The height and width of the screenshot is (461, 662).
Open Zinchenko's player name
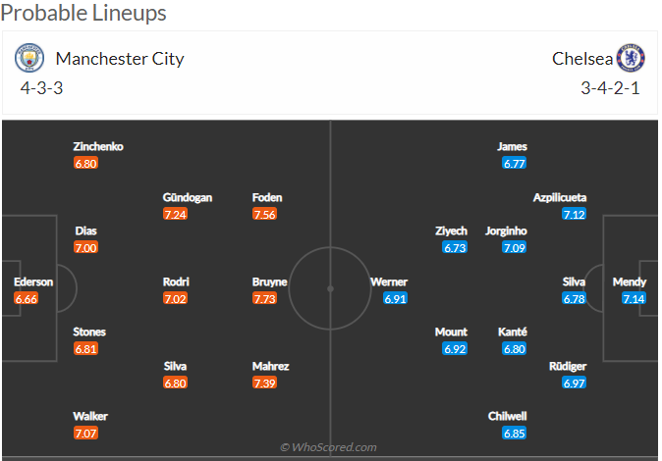click(x=98, y=146)
